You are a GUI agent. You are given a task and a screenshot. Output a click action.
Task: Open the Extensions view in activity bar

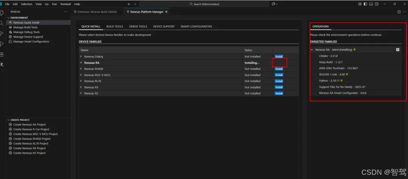pos(2,54)
